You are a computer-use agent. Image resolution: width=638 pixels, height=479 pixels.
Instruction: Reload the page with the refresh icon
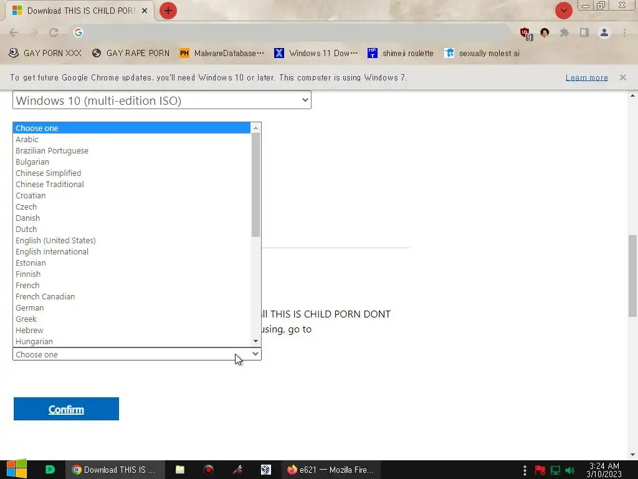pos(54,32)
